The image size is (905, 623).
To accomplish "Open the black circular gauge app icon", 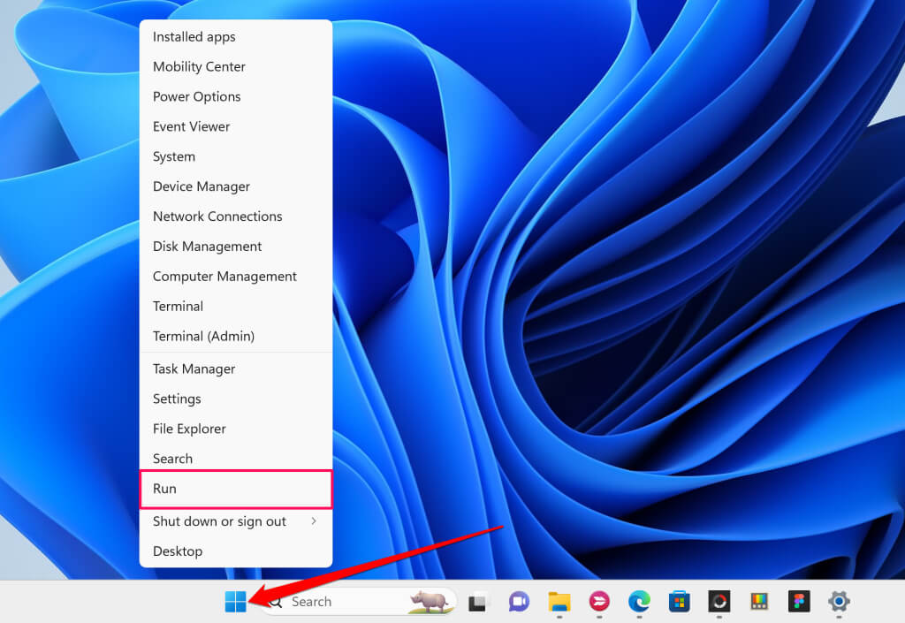I will (719, 602).
